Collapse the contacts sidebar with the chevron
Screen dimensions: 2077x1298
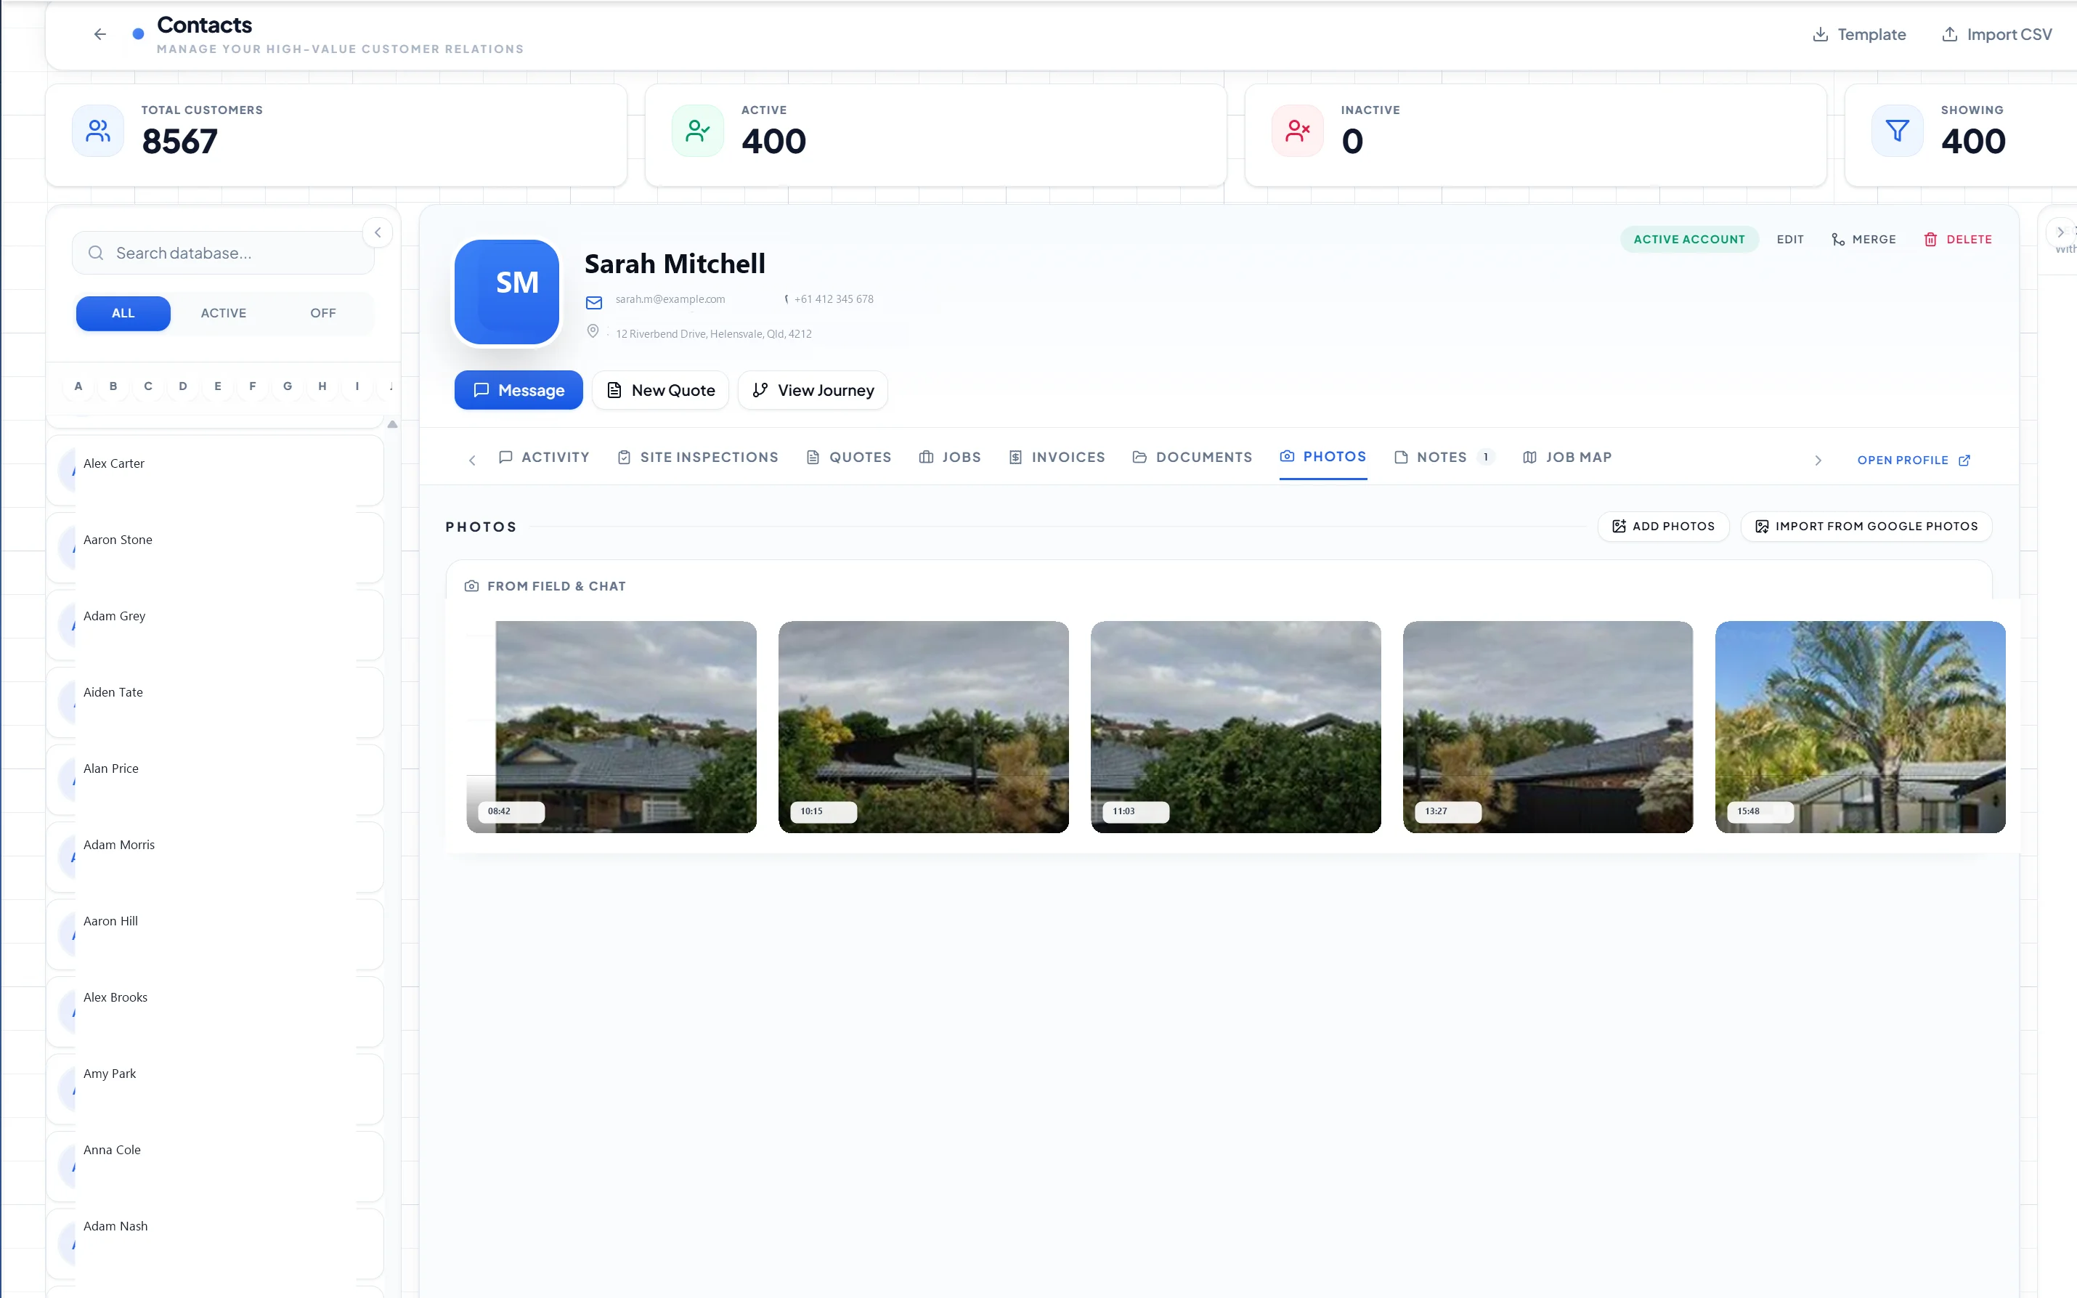(x=378, y=232)
